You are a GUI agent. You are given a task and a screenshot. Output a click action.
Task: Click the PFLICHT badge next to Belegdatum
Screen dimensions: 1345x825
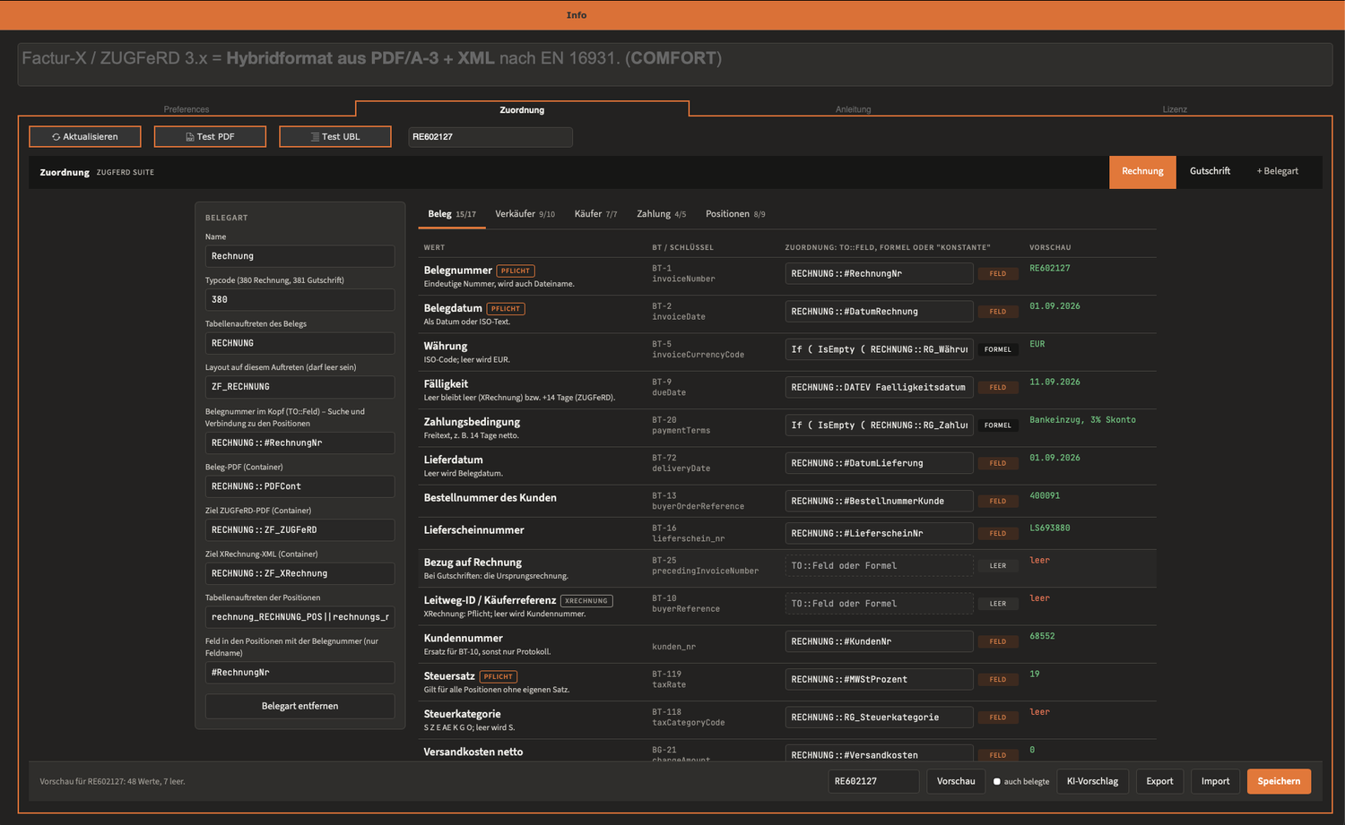(x=506, y=308)
